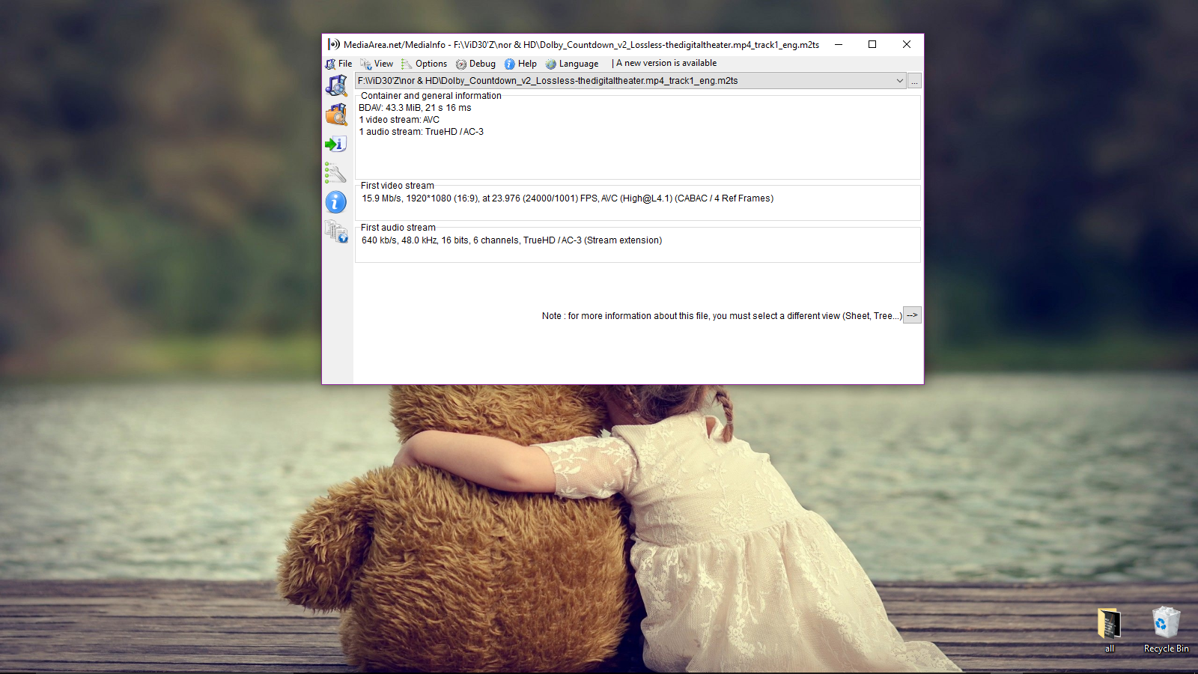Open the Options menu
The image size is (1198, 674).
click(425, 64)
